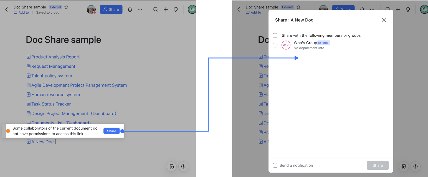This screenshot has width=428, height=177.
Task: Open Help via the question mark icon
Action: [x=183, y=166]
